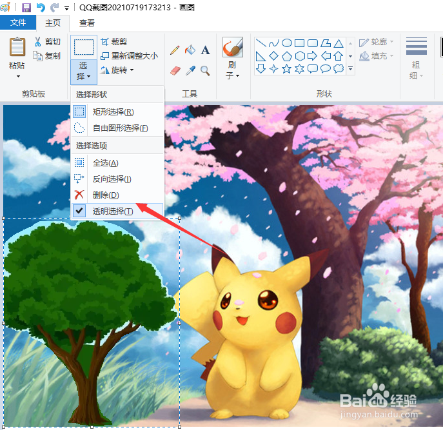This screenshot has height=430, width=443.
Task: Click 裁剪 (Crop) button
Action: point(114,42)
